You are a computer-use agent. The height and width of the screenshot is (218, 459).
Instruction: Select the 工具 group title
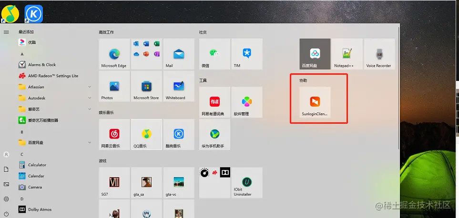tap(203, 80)
